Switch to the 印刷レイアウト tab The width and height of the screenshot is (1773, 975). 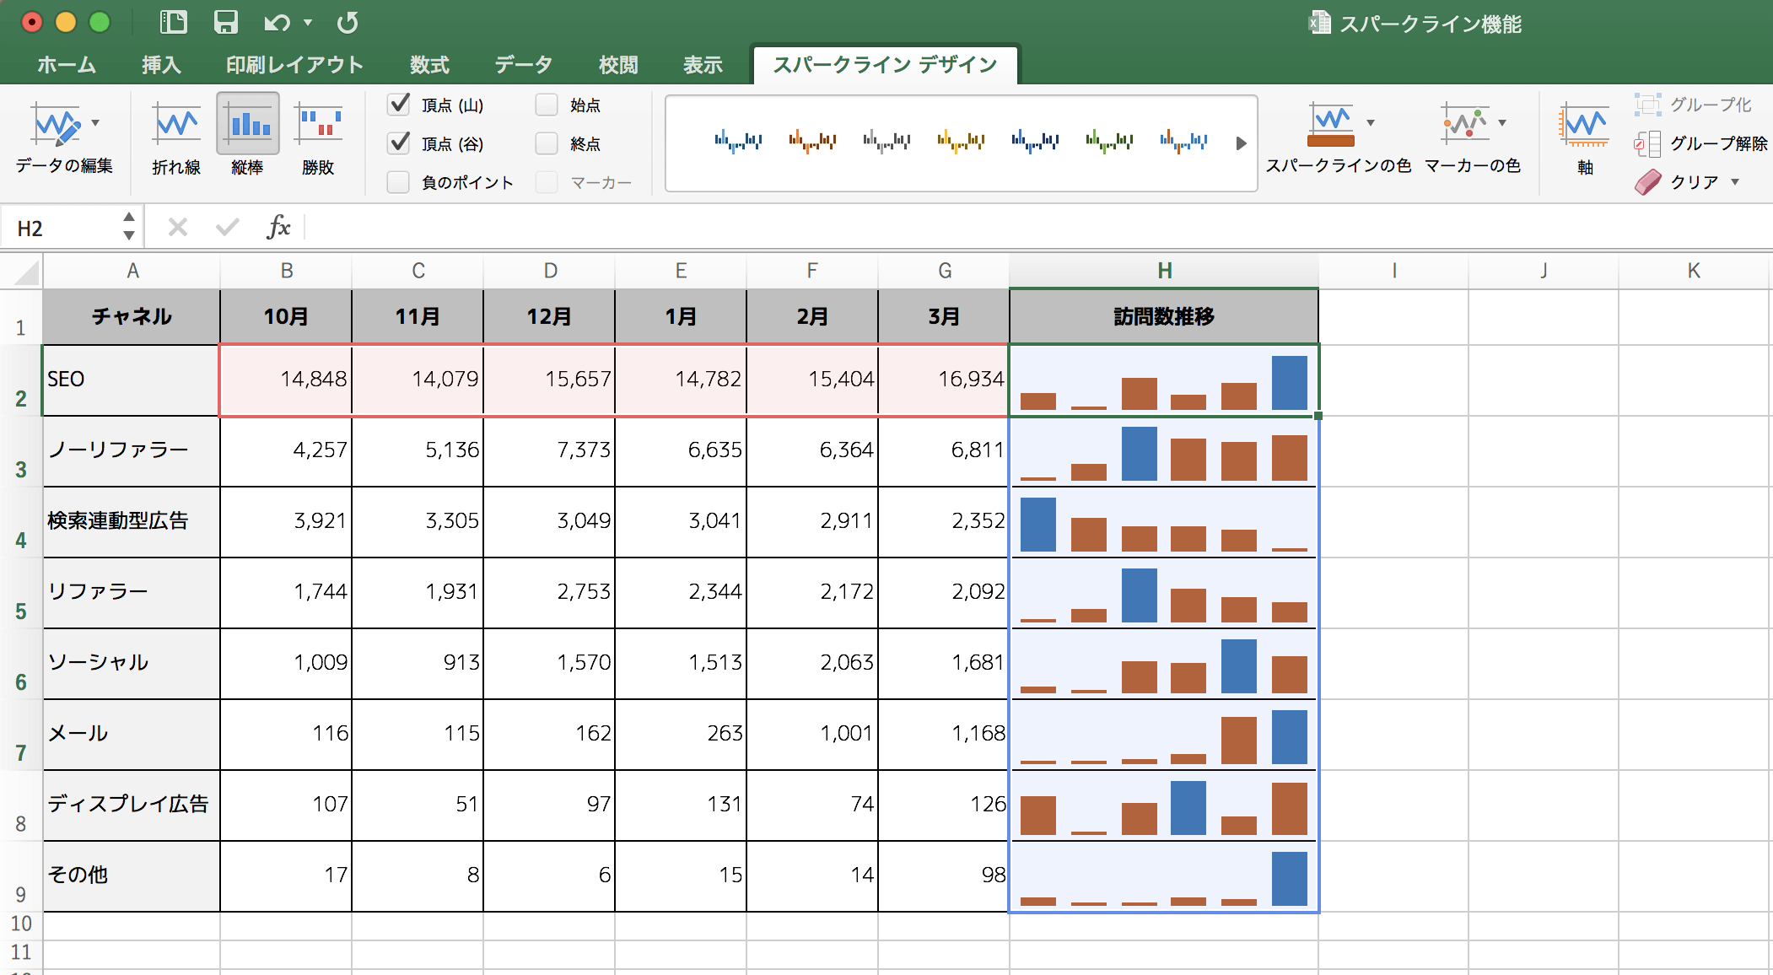point(294,65)
